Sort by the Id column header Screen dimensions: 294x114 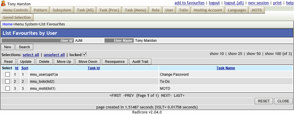coord(17,68)
